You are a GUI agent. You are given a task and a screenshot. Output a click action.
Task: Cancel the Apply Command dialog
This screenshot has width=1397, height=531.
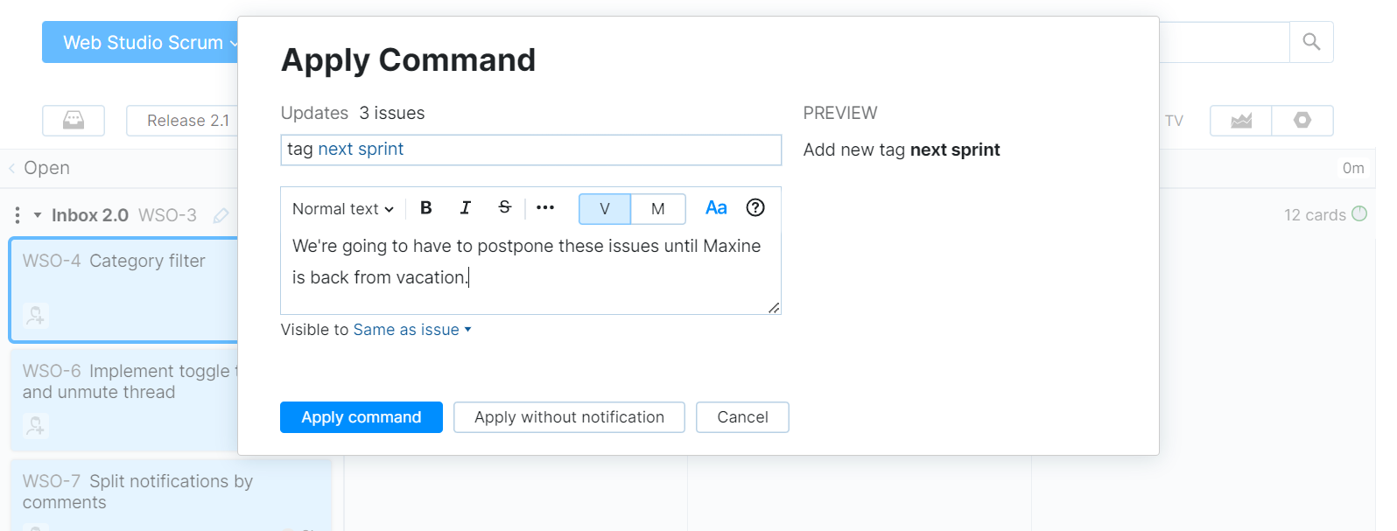[x=742, y=417]
